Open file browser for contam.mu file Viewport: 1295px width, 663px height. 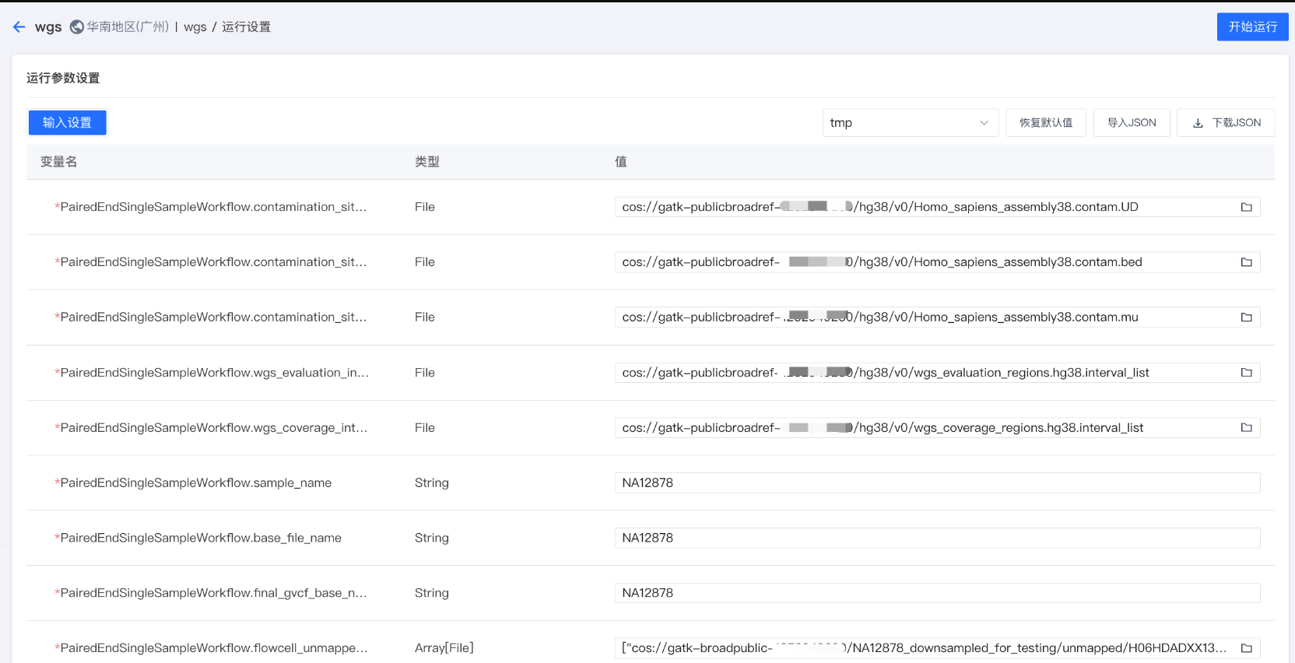1246,317
